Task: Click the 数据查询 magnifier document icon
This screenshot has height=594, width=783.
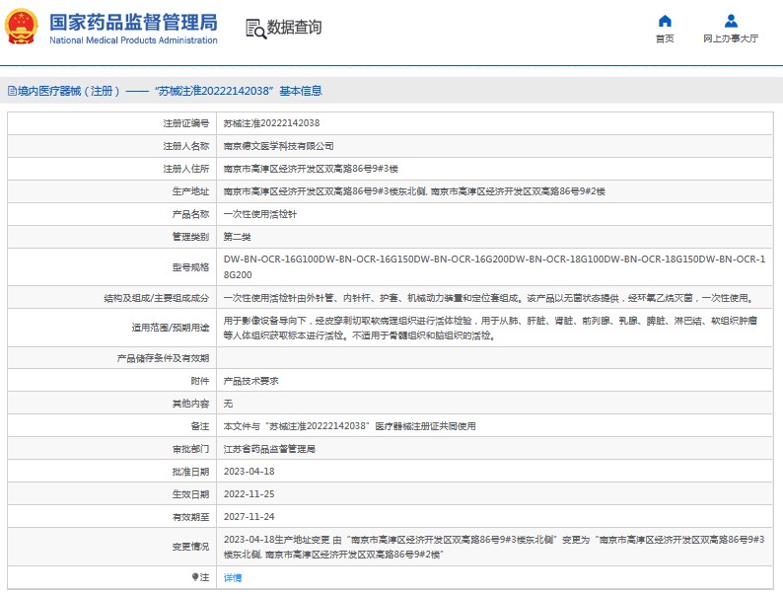Action: click(254, 28)
